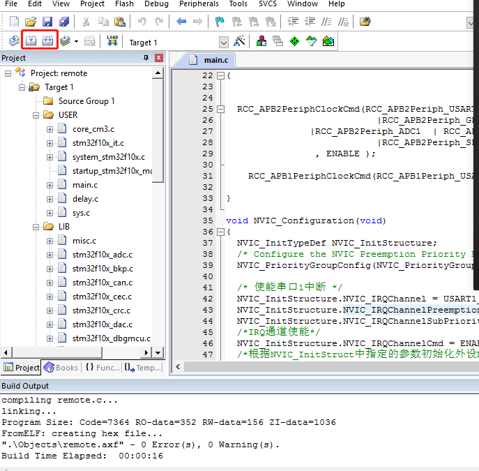Click the Build target icon
Viewport: 479px width, 471px height.
point(31,42)
